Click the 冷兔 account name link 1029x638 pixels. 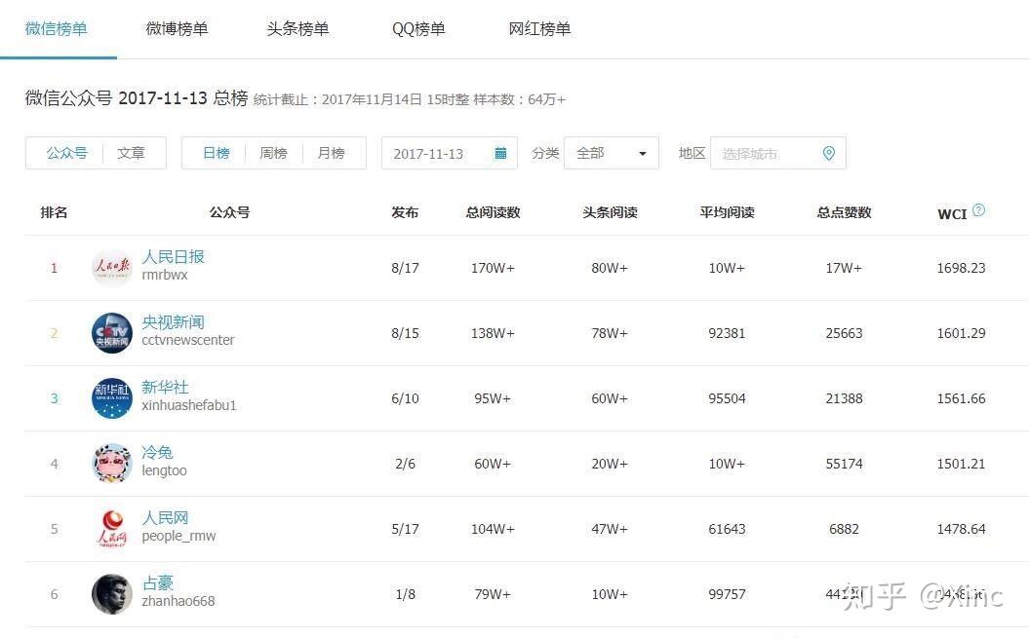157,453
